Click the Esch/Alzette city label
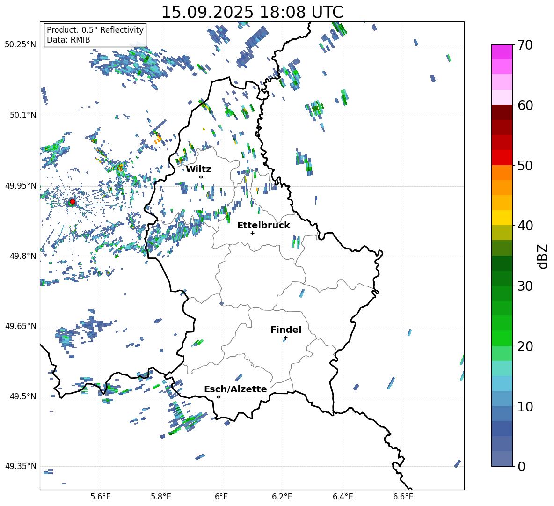554x506 pixels. click(235, 389)
